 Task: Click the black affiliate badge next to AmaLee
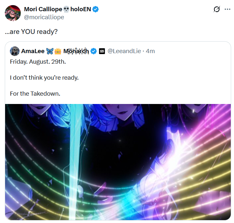[x=102, y=51]
